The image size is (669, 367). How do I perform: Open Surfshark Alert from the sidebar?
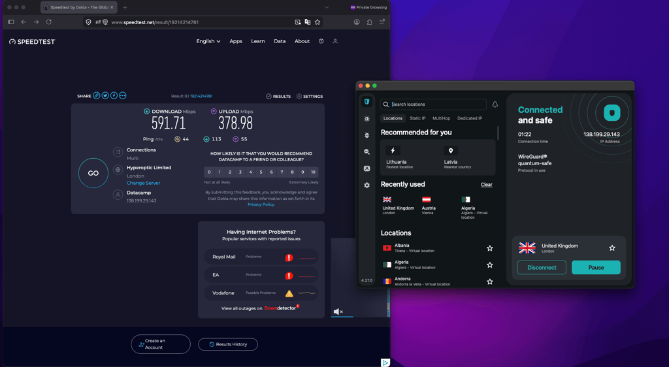point(367,119)
